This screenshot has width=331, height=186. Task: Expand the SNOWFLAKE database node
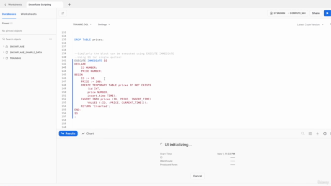click(4, 47)
